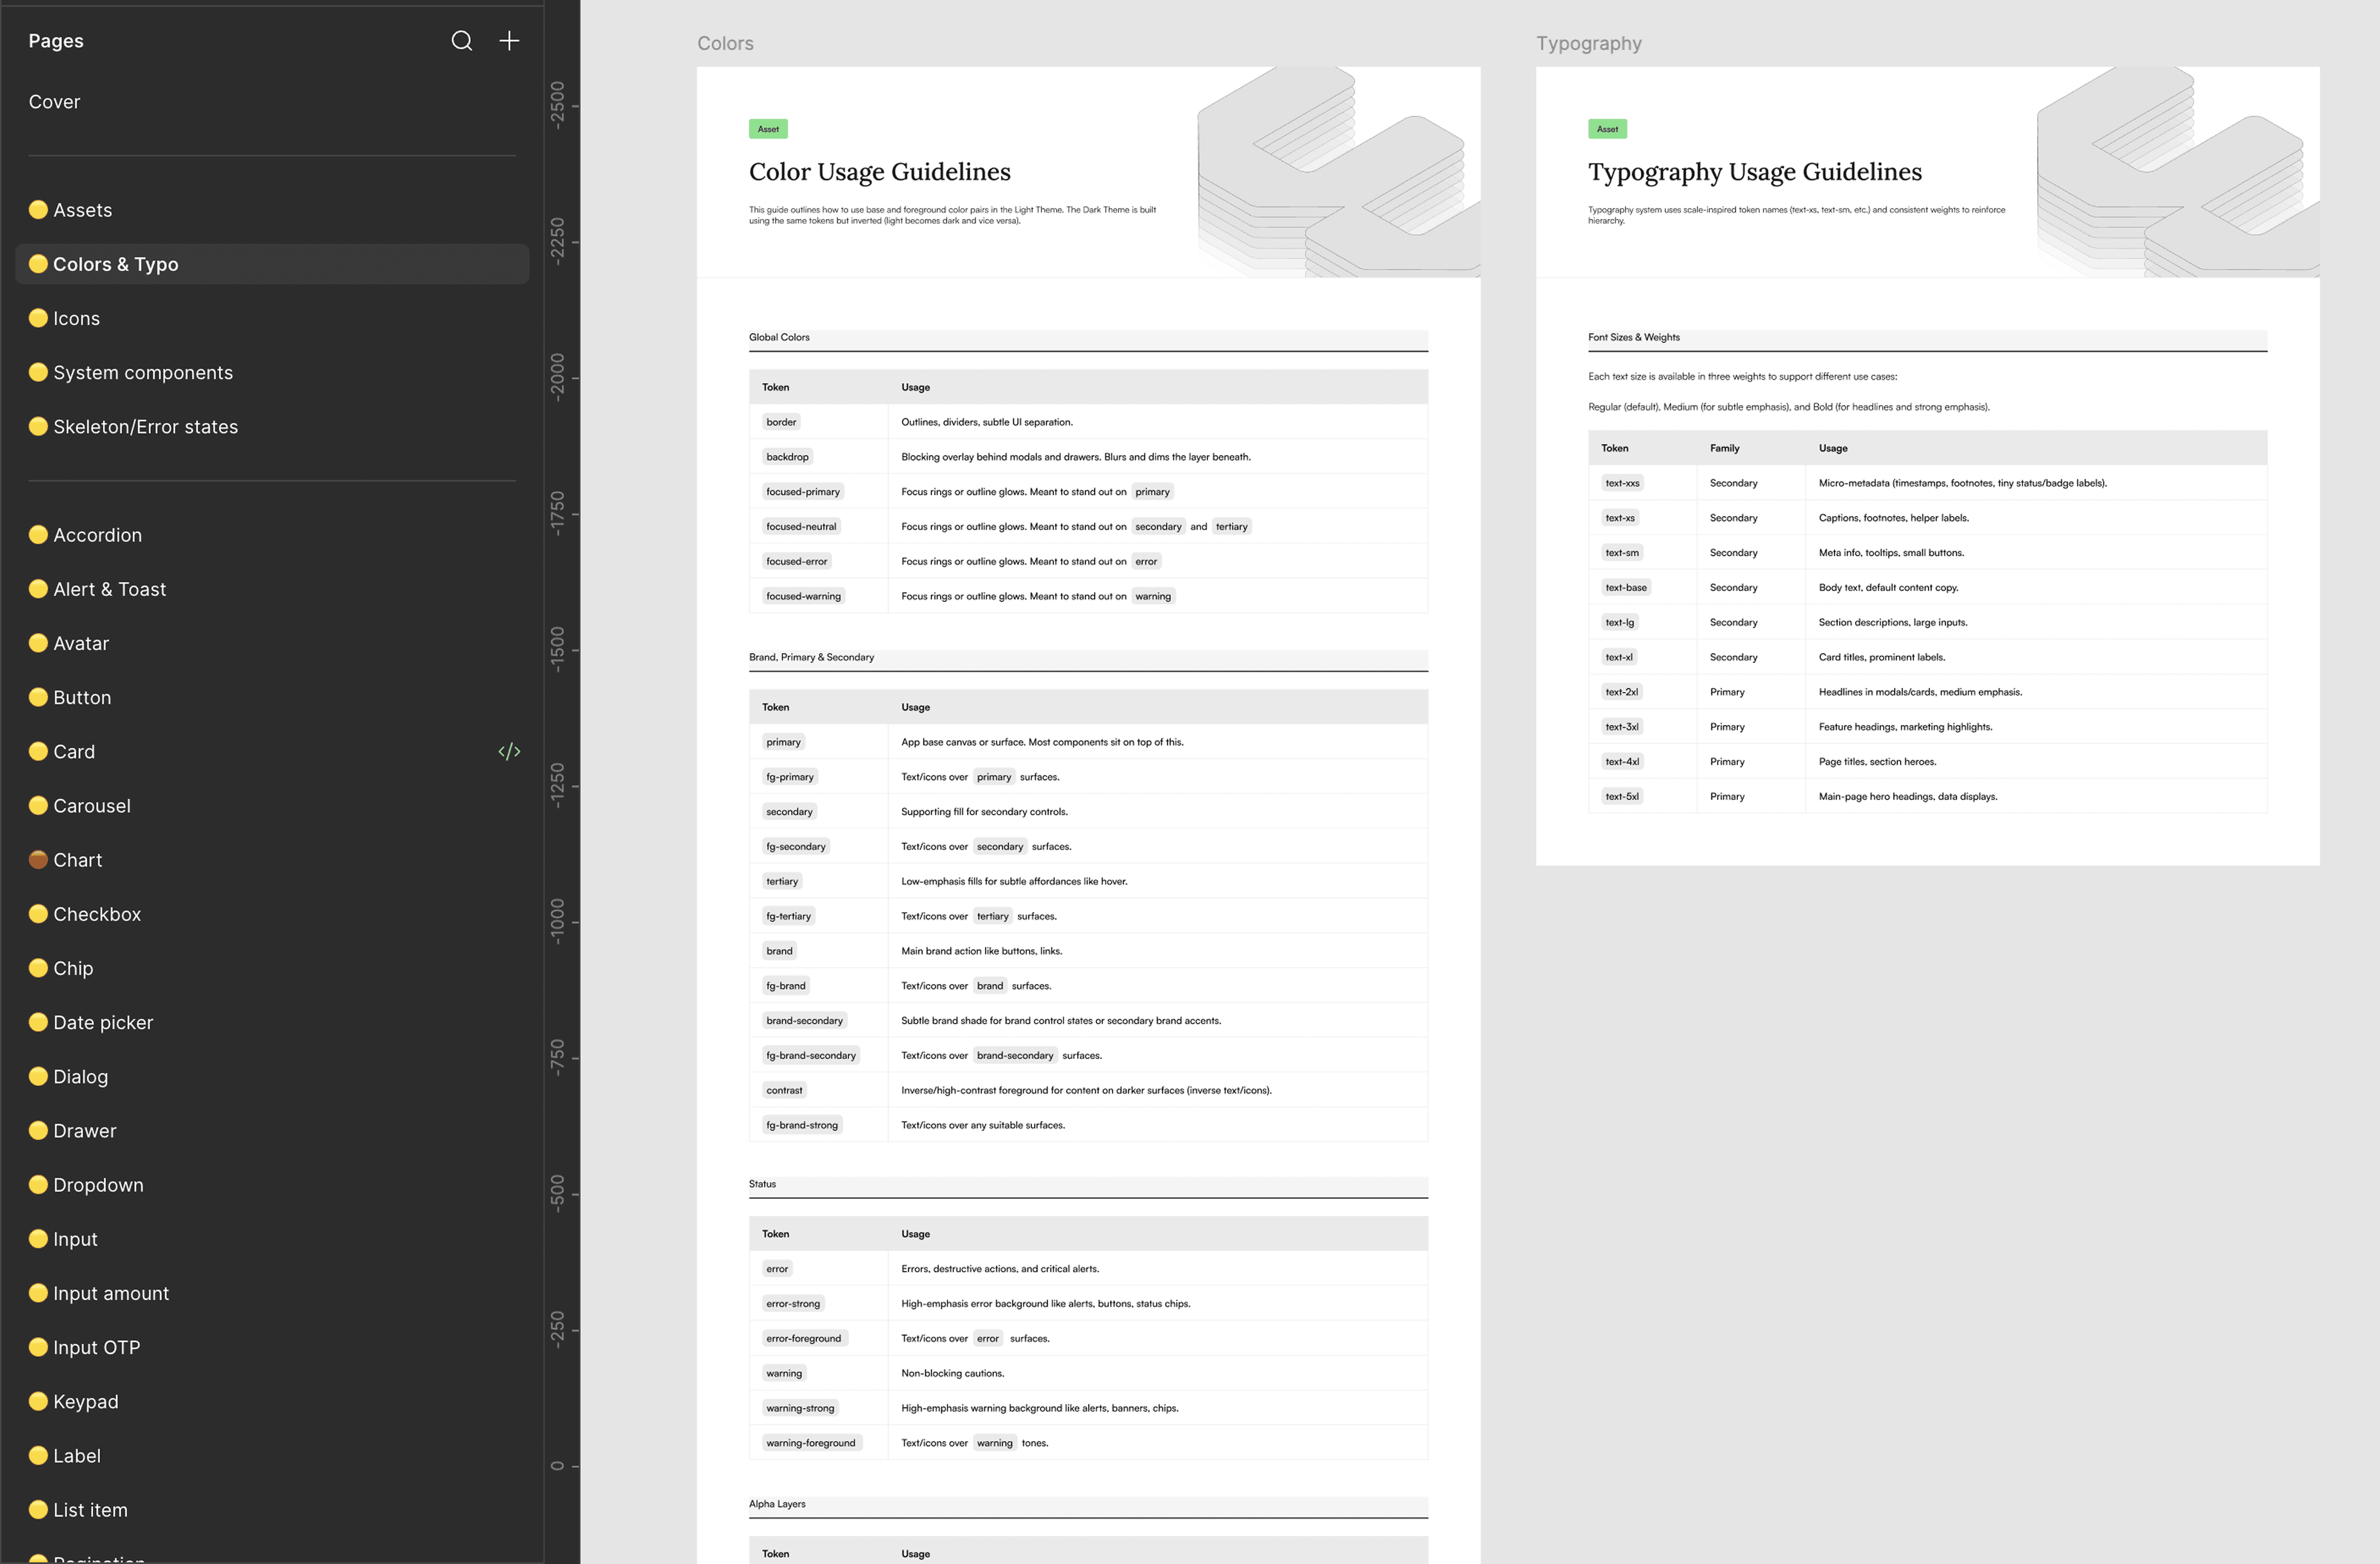Open the Input amount page
Viewport: 2380px width, 1564px height.
point(272,1293)
